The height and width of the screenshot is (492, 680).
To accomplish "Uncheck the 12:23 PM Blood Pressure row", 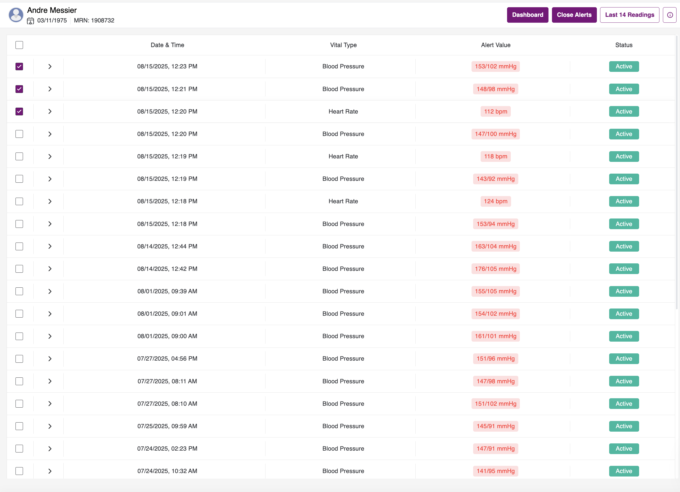I will (19, 67).
